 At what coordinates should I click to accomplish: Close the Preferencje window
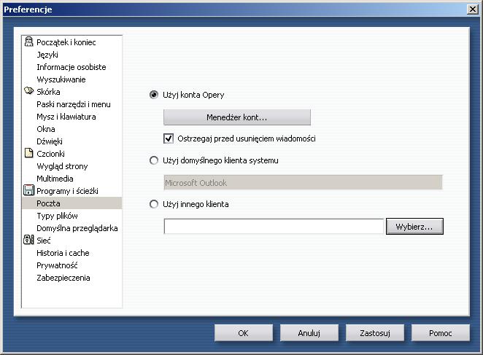pos(472,9)
